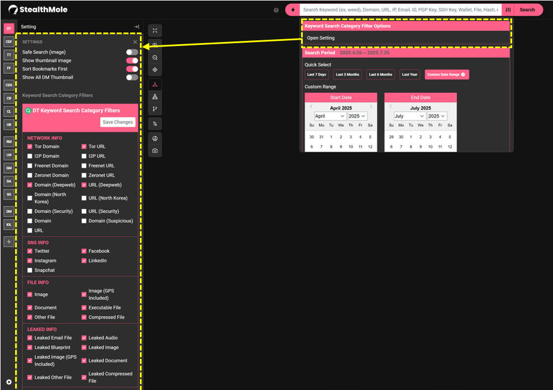Select the hierarchy tree layout icon
The height and width of the screenshot is (390, 553).
point(155,97)
